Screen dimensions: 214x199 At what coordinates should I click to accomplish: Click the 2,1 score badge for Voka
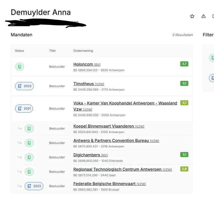pyautogui.click(x=184, y=103)
